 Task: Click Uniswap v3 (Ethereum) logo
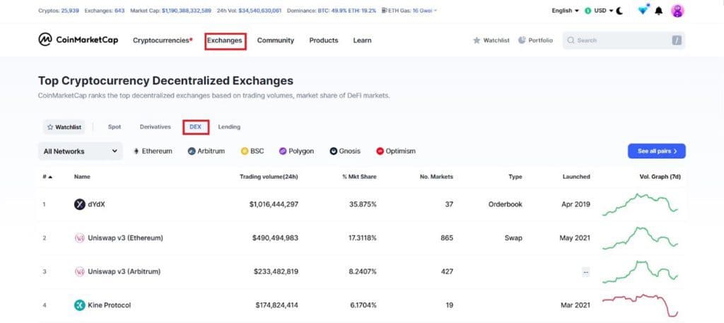pyautogui.click(x=80, y=238)
